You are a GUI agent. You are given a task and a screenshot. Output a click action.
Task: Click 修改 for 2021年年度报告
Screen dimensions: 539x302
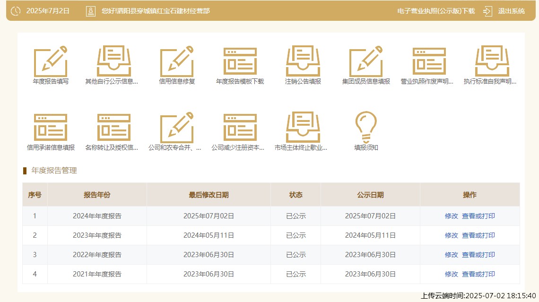[452, 274]
